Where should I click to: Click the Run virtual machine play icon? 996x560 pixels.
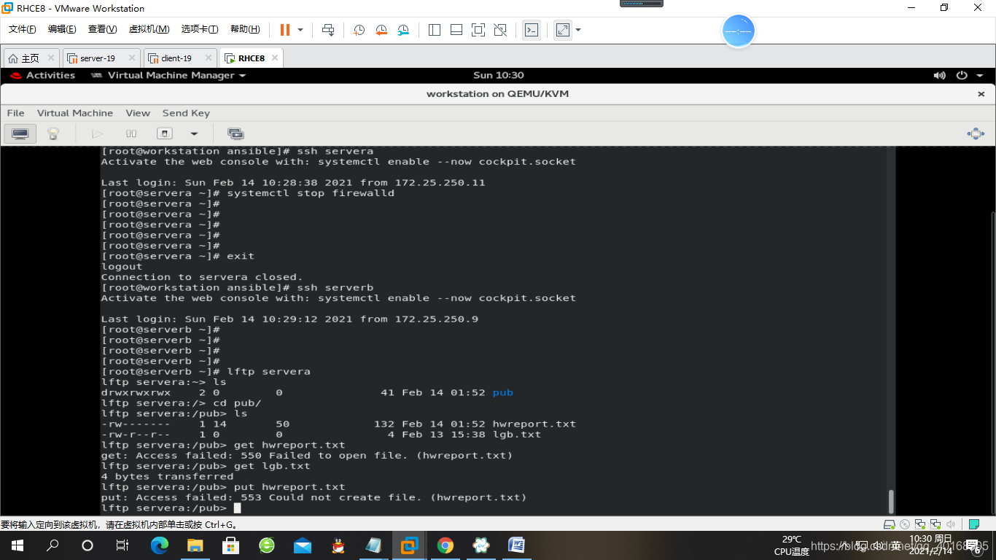(x=97, y=133)
